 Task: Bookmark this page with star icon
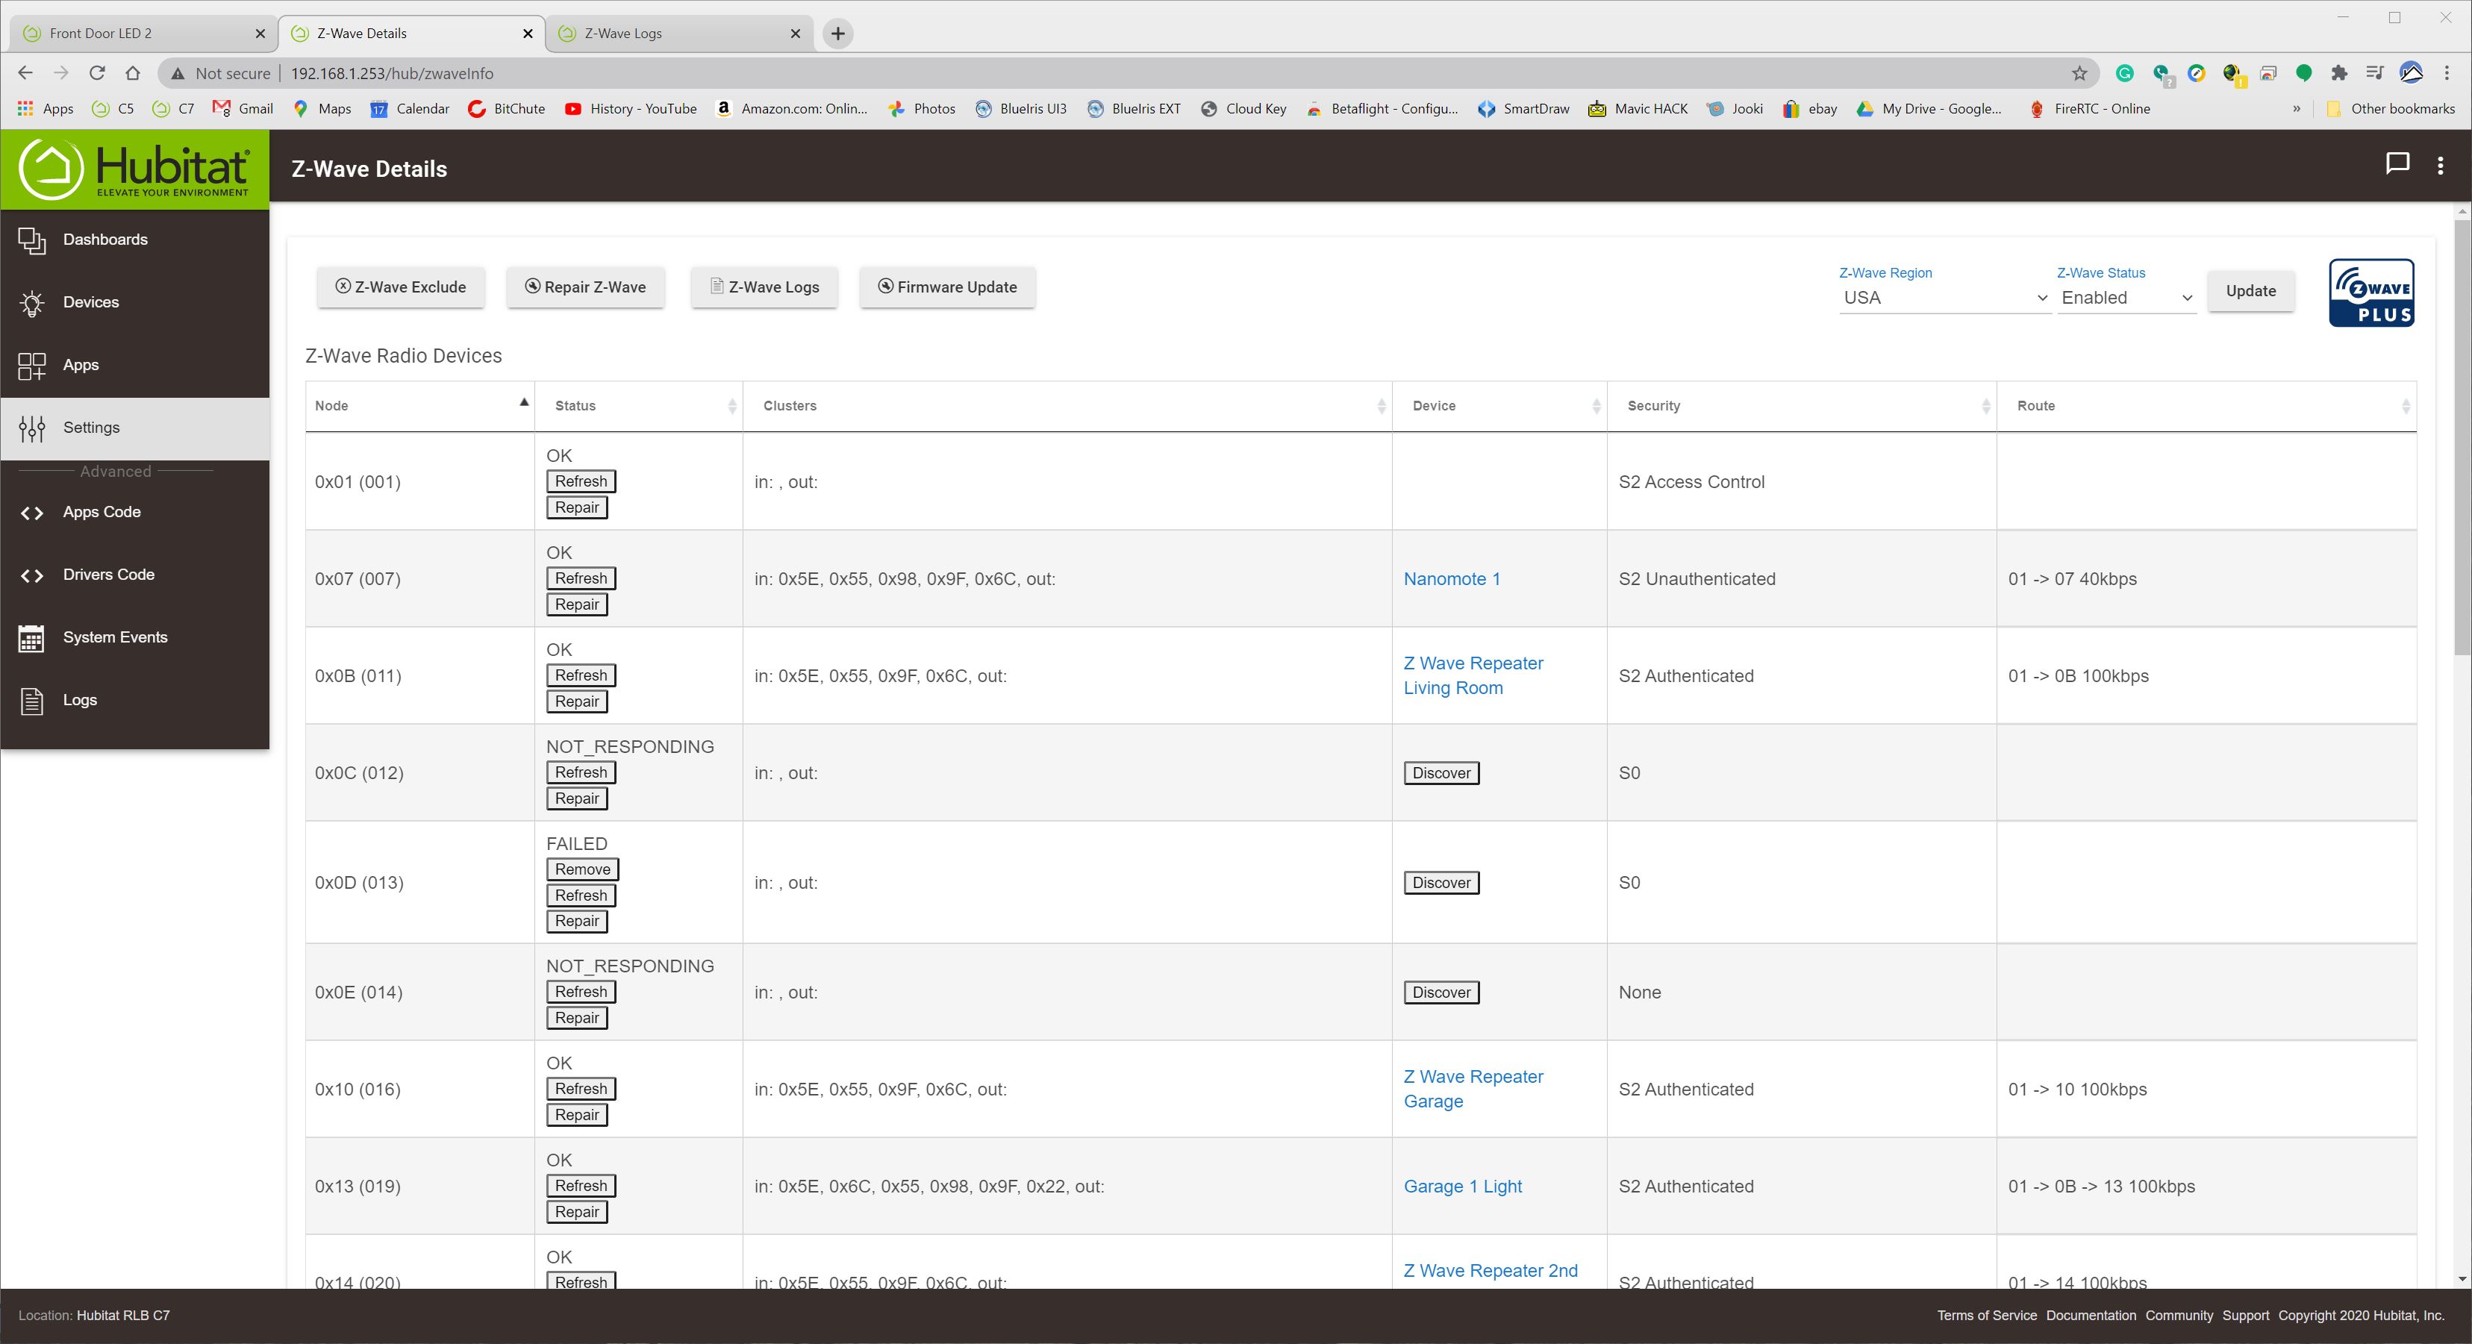pos(2079,74)
